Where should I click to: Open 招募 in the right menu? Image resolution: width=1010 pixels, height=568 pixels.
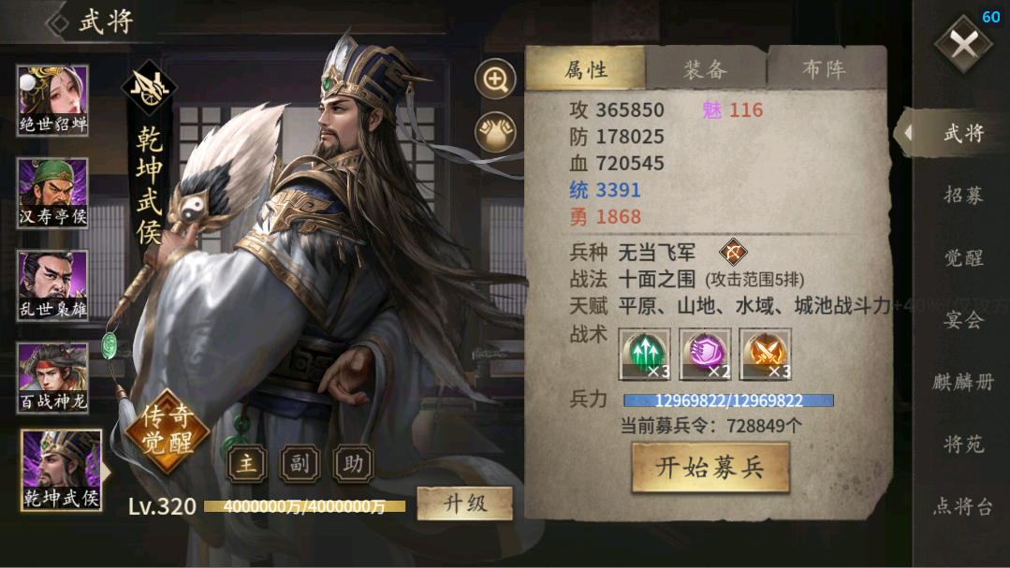tap(963, 196)
